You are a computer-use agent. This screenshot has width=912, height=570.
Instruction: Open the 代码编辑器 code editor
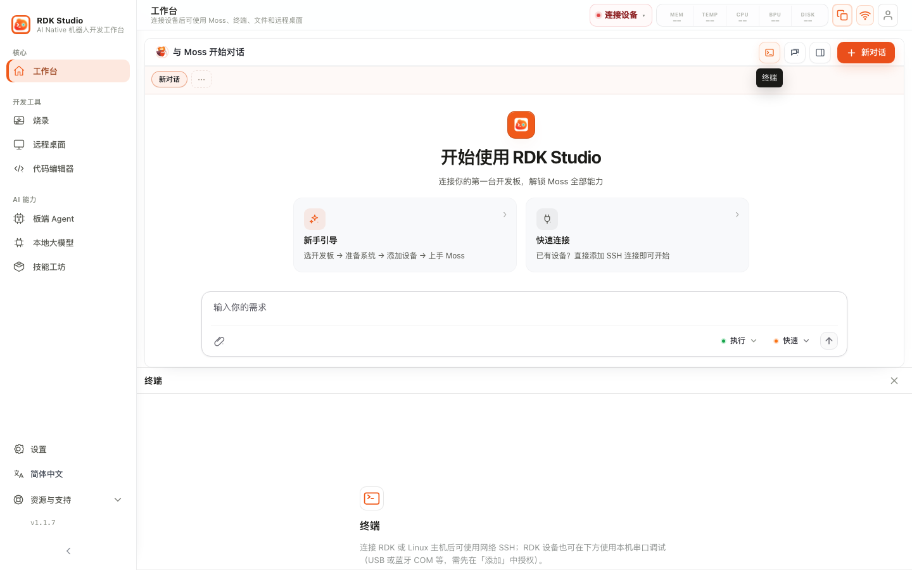click(68, 168)
